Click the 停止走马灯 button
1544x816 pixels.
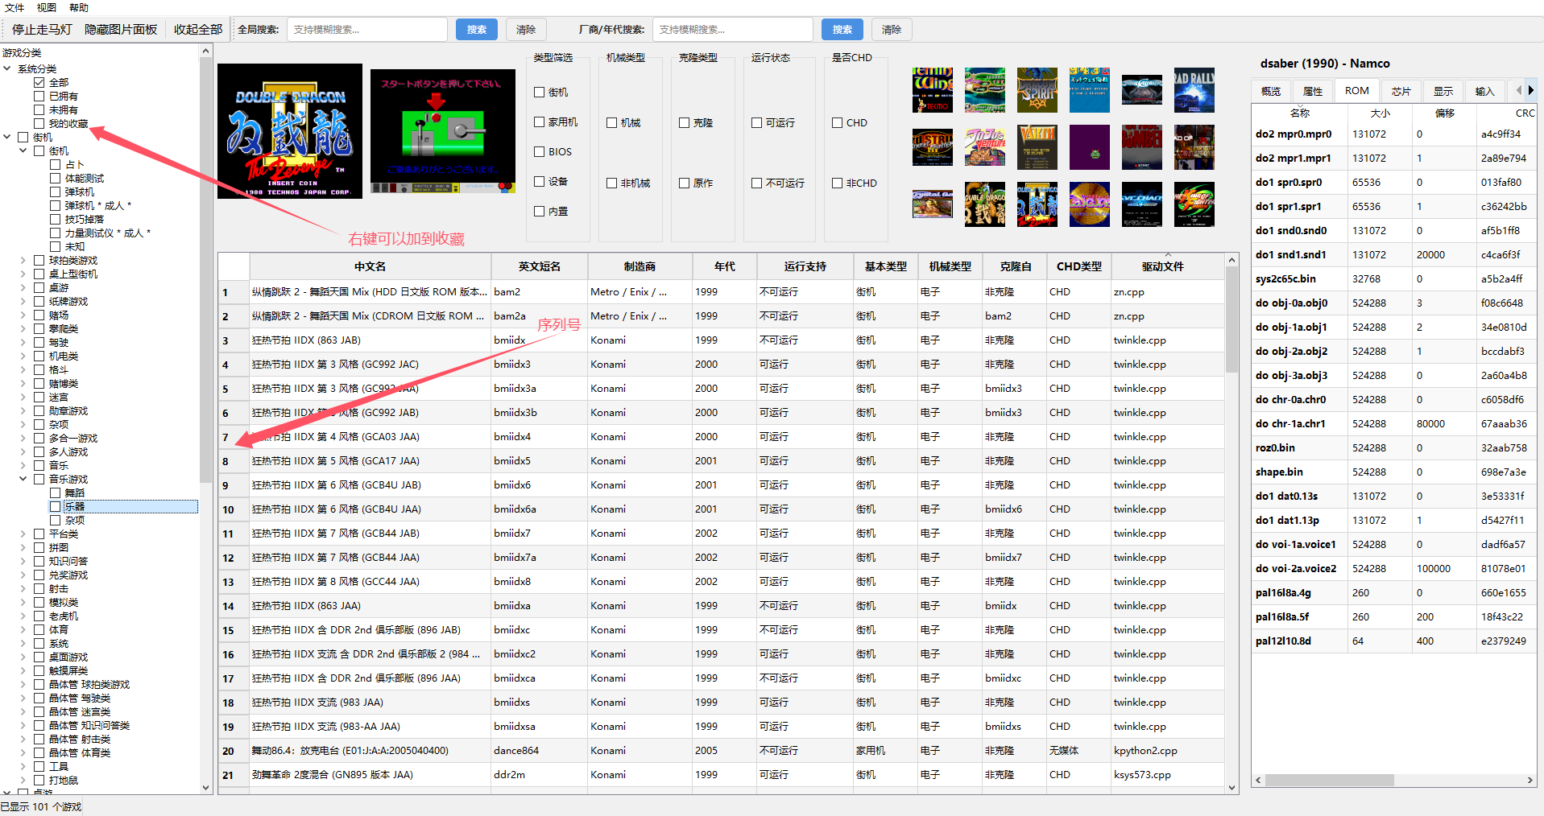pos(42,30)
